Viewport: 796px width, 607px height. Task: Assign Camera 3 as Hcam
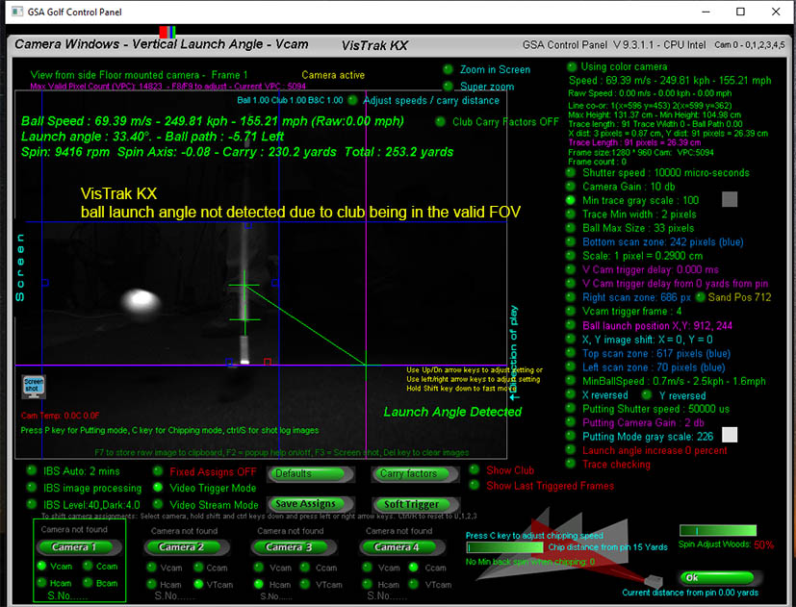[259, 584]
